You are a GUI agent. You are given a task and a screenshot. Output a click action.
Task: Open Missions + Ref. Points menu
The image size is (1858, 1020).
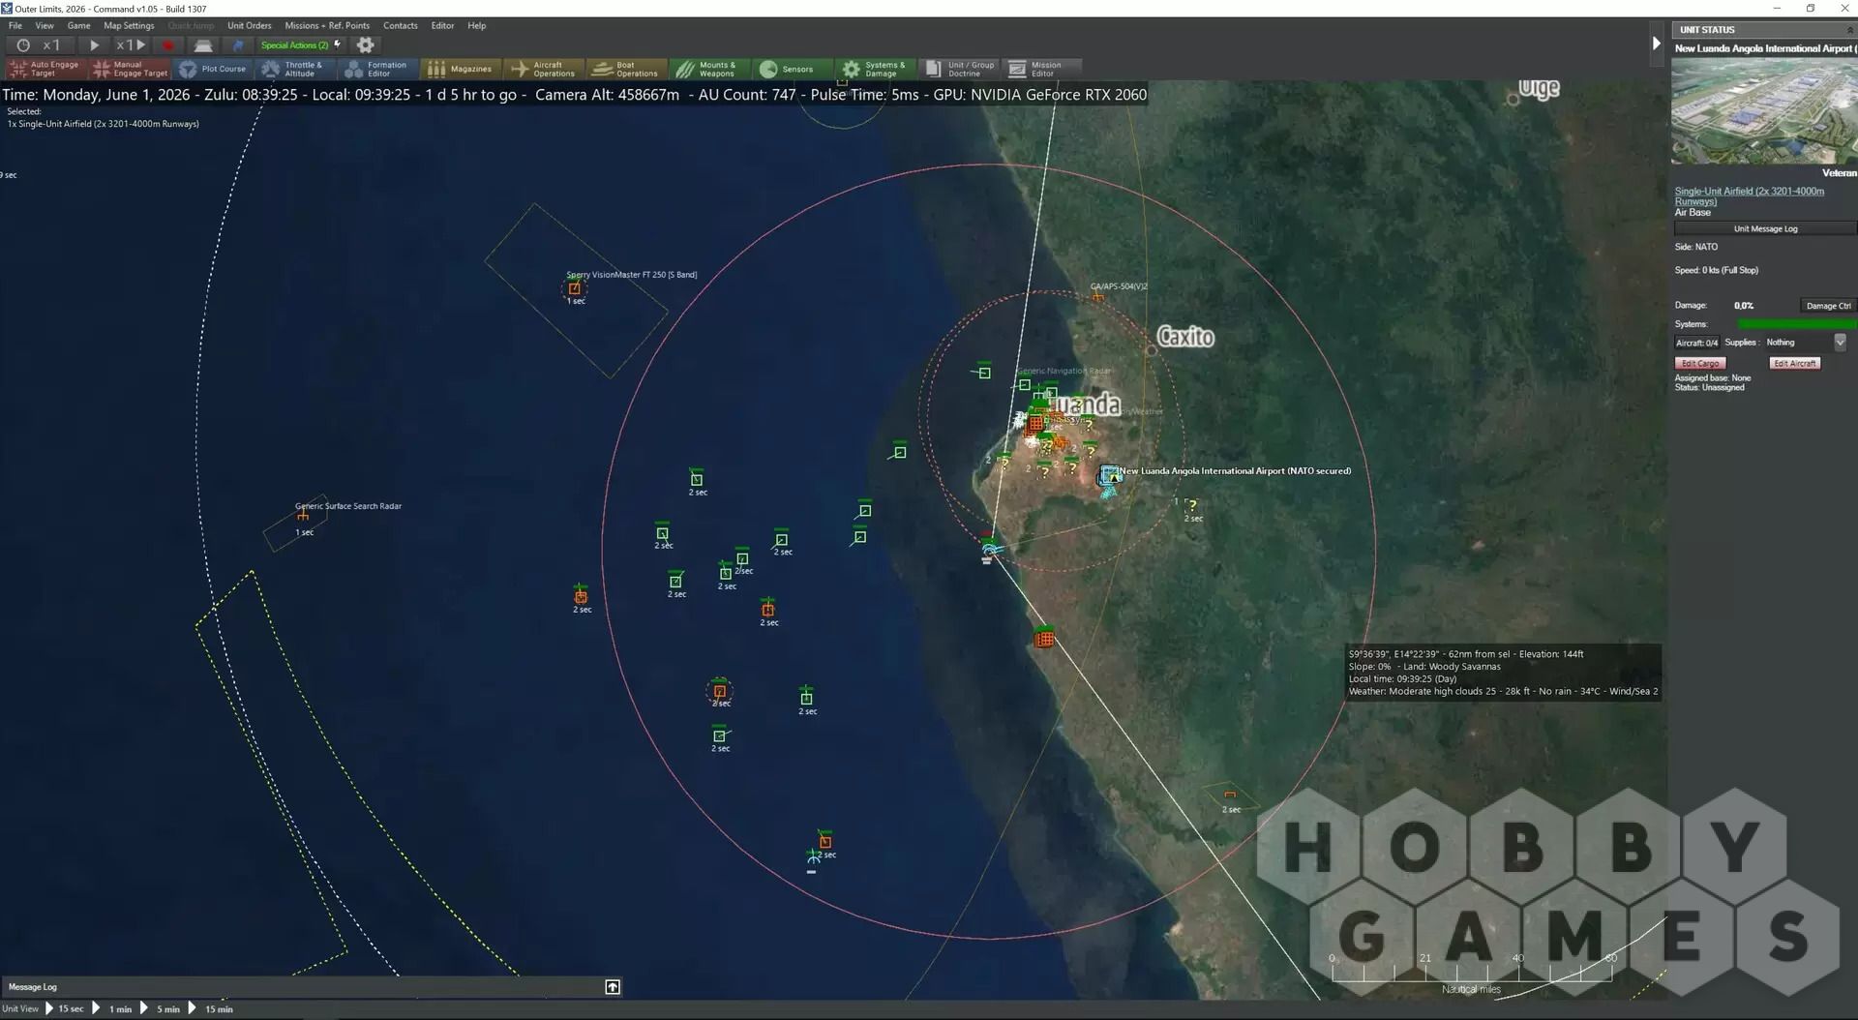pyautogui.click(x=327, y=25)
